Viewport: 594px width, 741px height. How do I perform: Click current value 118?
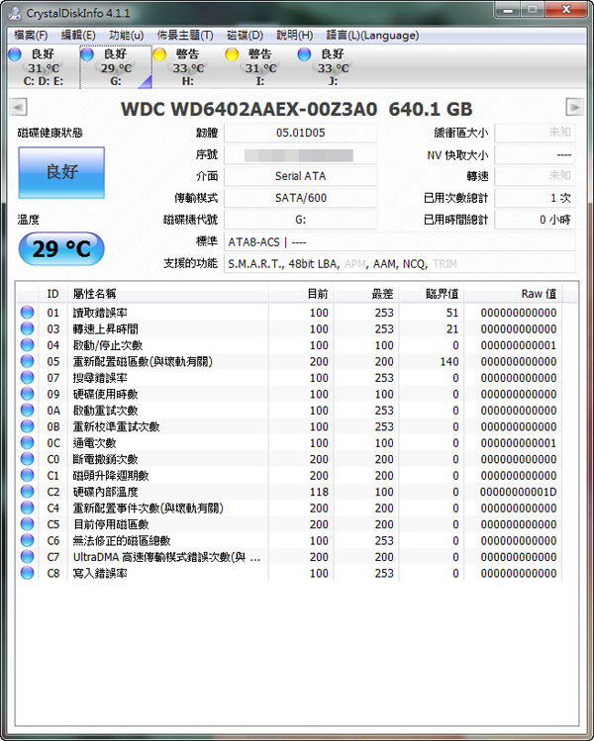coord(319,492)
